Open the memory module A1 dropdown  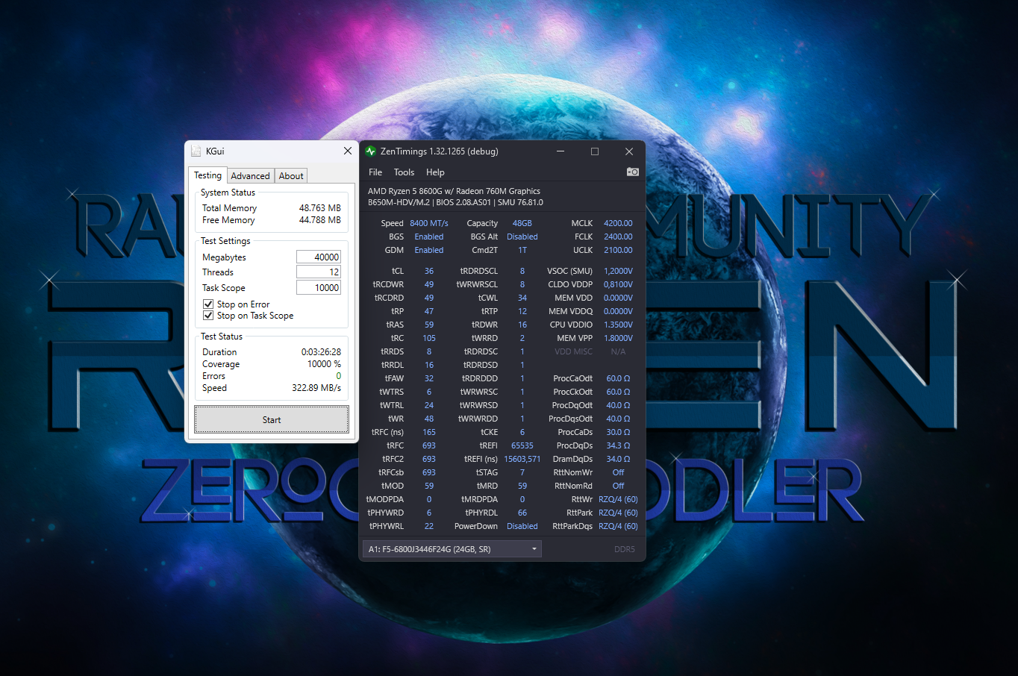click(x=452, y=549)
